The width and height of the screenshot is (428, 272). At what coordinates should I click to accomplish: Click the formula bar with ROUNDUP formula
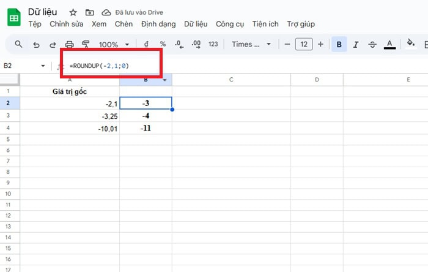pyautogui.click(x=246, y=66)
